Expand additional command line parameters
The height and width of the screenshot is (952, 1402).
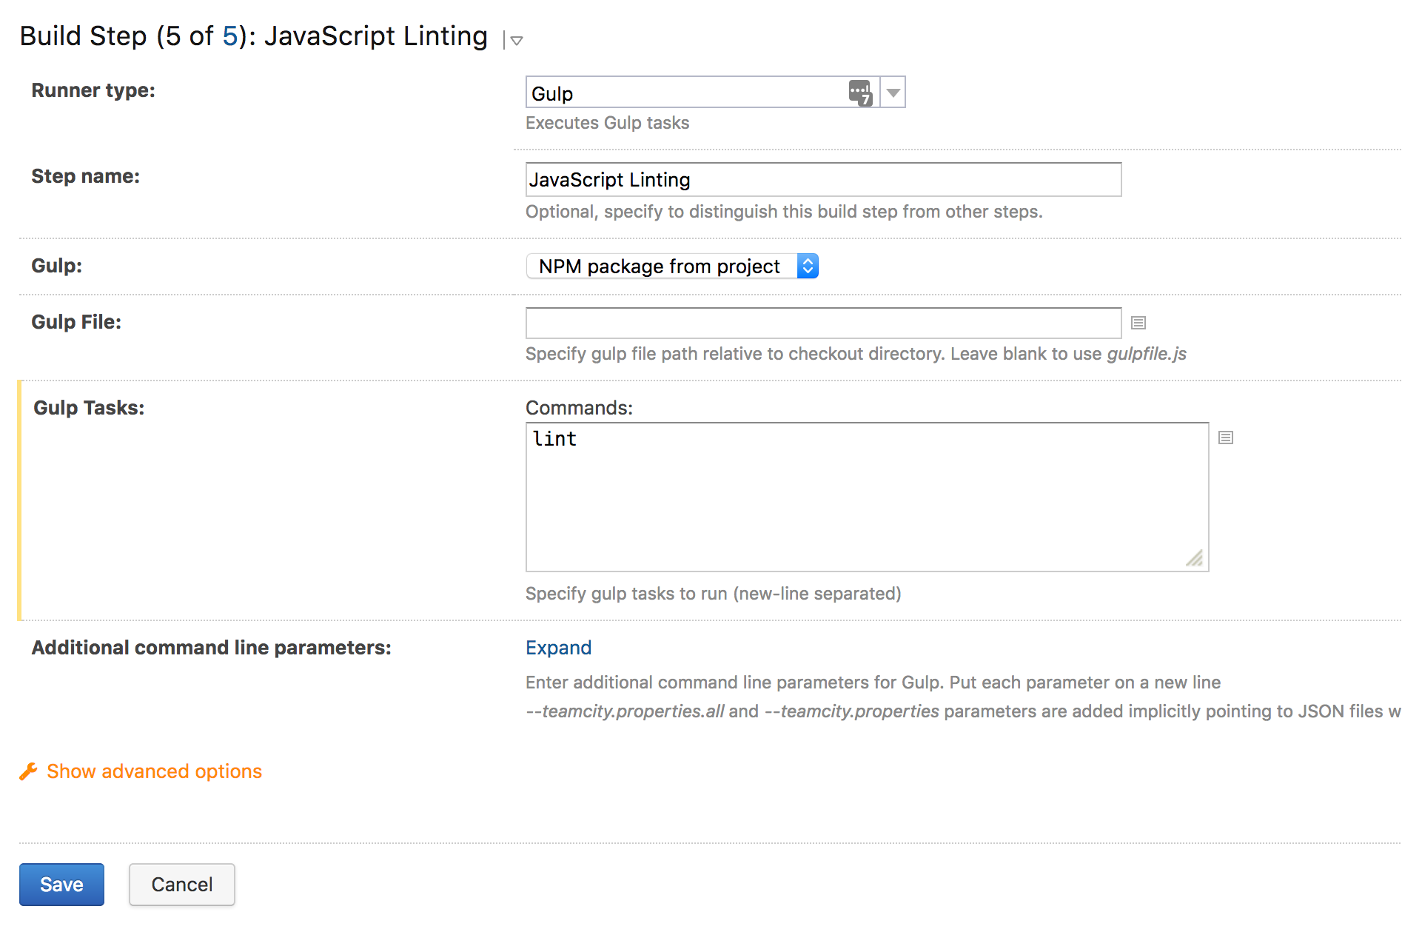558,648
